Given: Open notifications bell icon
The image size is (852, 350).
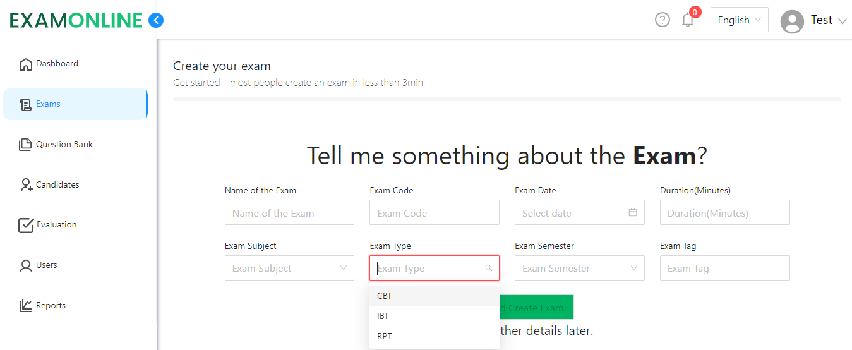Looking at the screenshot, I should point(688,20).
